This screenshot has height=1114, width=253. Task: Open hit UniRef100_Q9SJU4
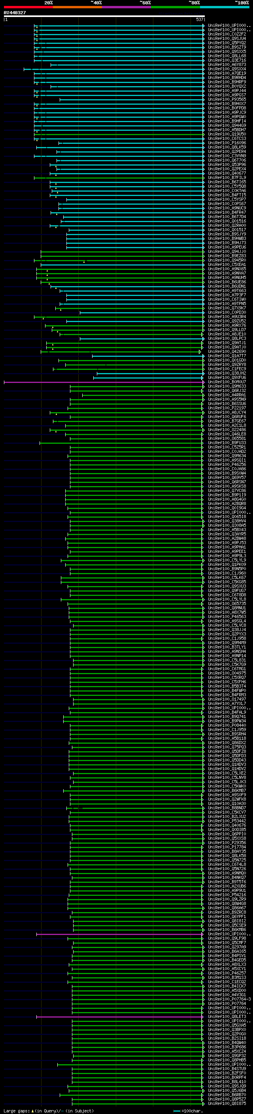tap(227, 38)
